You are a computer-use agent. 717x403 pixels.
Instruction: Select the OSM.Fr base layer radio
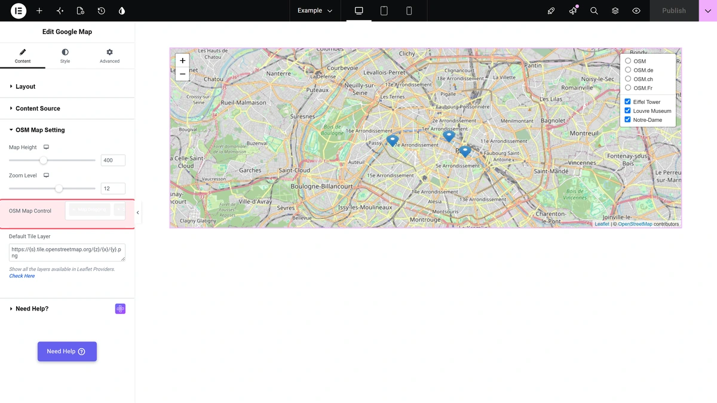628,88
